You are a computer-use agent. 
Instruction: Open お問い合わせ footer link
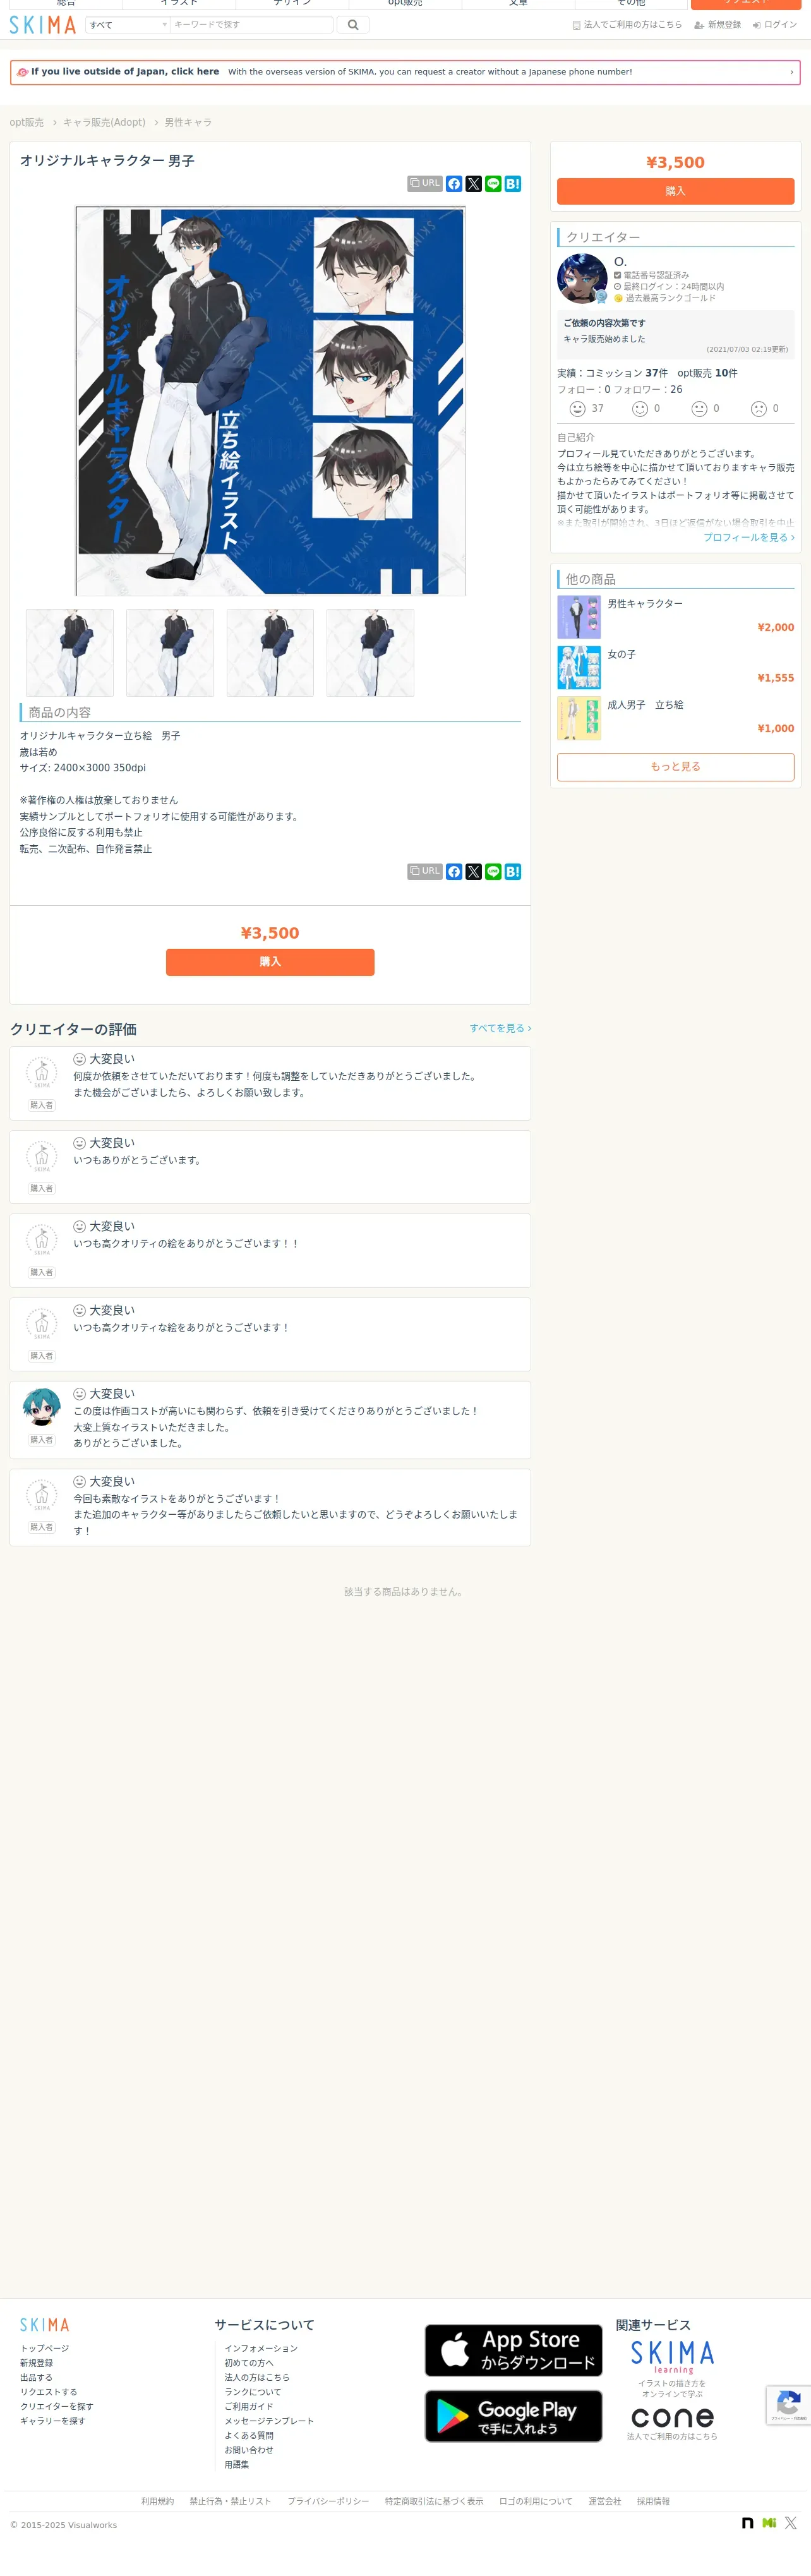point(249,2450)
